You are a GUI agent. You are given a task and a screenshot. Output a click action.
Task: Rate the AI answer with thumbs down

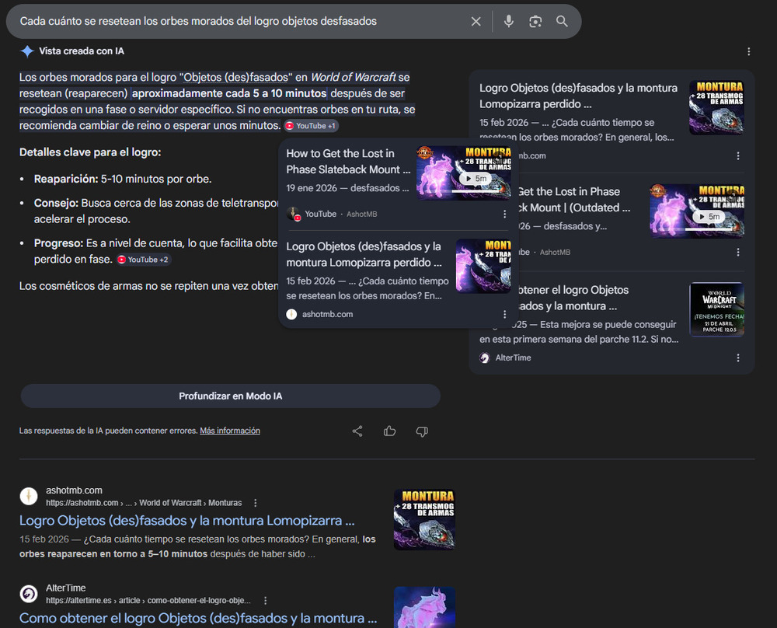[x=422, y=431]
